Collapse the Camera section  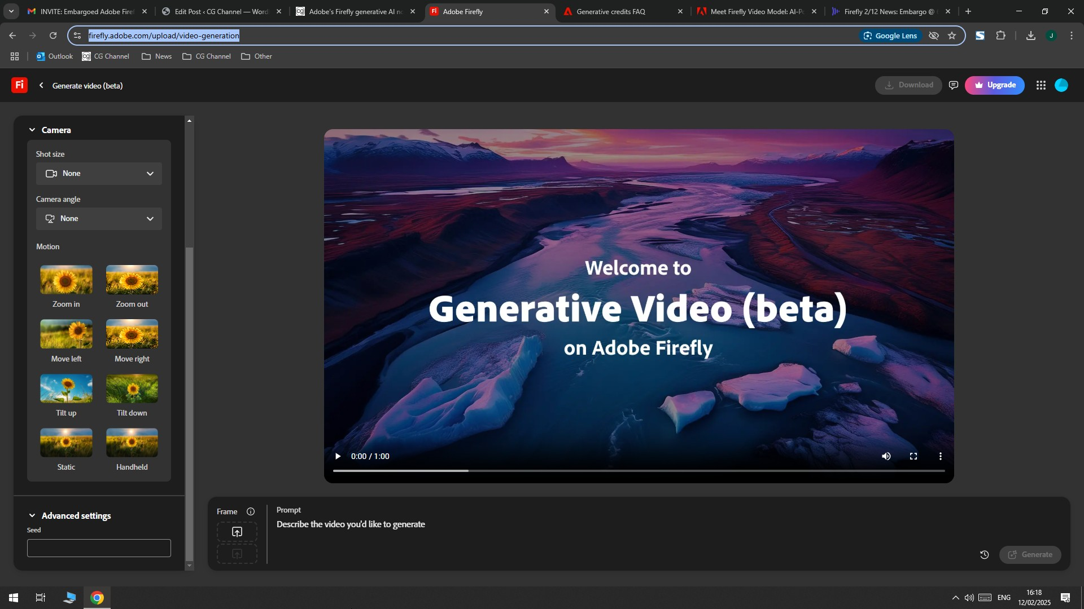(32, 130)
